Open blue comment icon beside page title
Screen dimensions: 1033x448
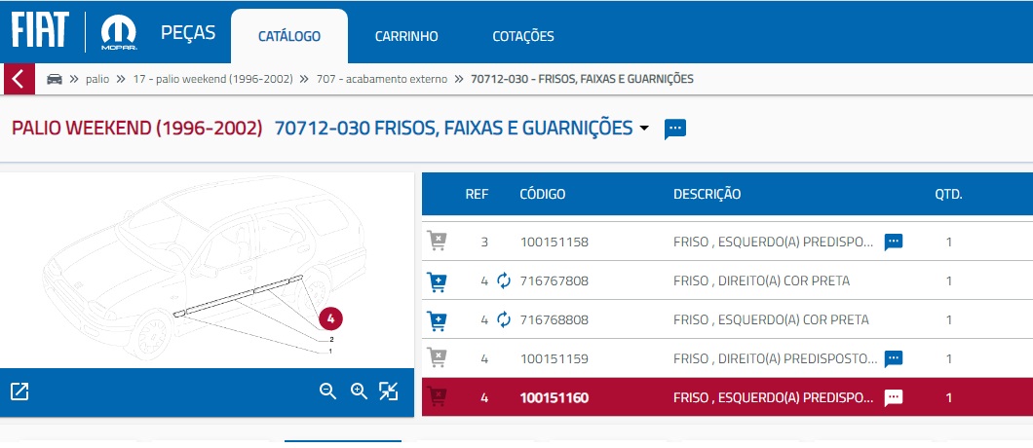[675, 129]
